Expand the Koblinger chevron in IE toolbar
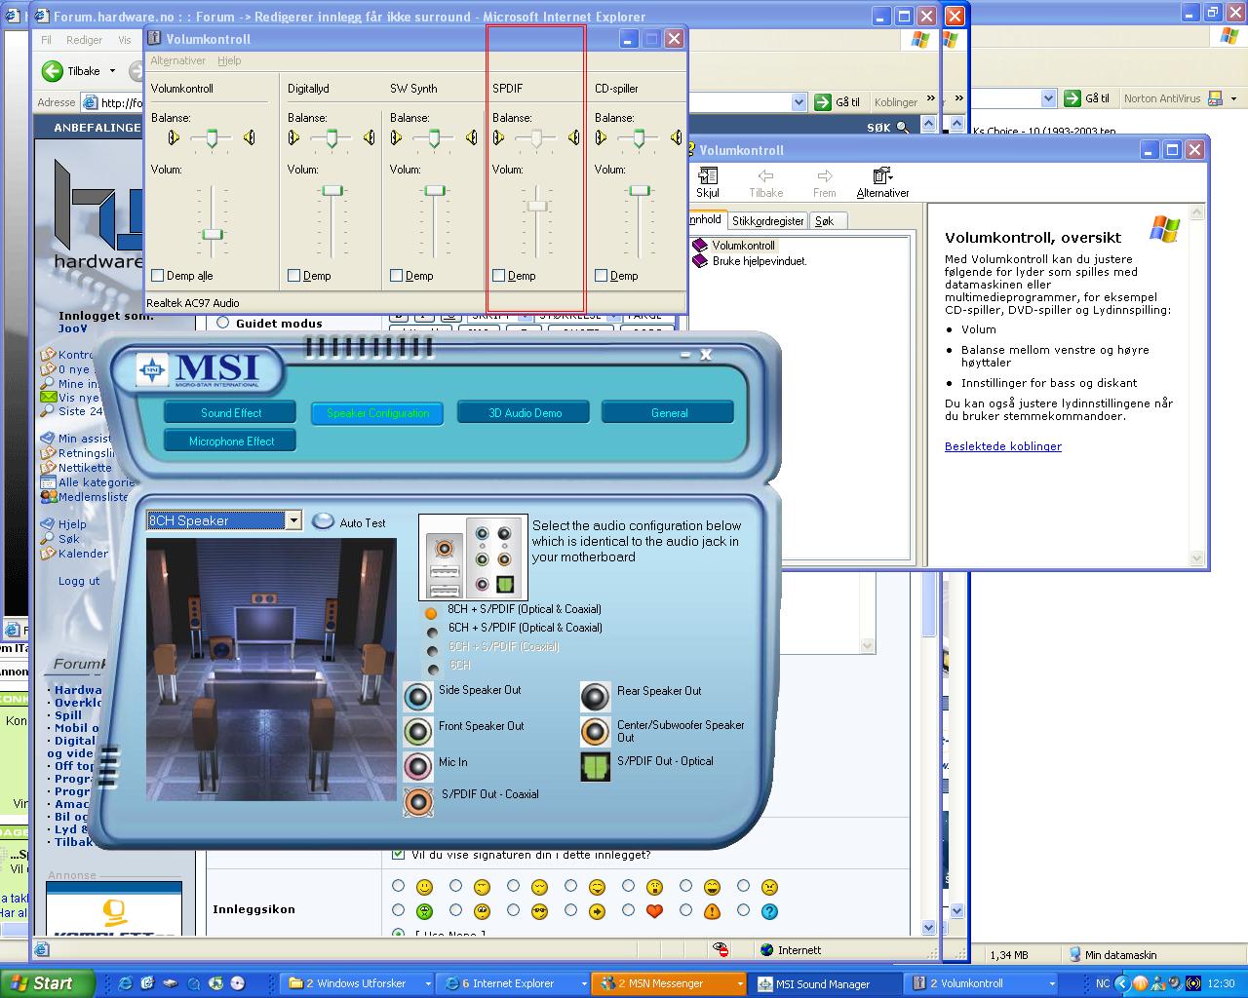The image size is (1248, 998). (x=931, y=100)
